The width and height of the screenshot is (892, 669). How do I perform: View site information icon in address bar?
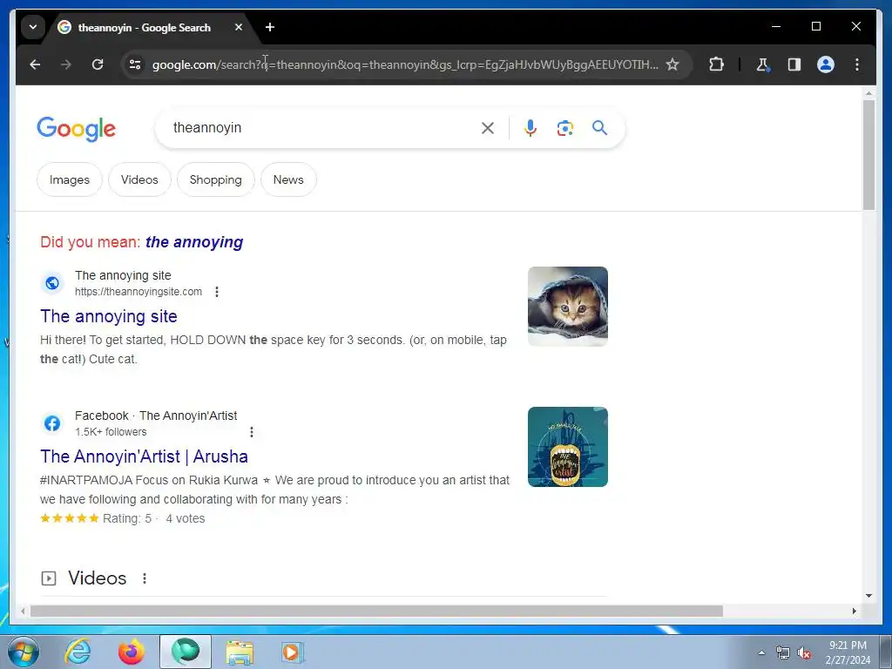point(135,64)
